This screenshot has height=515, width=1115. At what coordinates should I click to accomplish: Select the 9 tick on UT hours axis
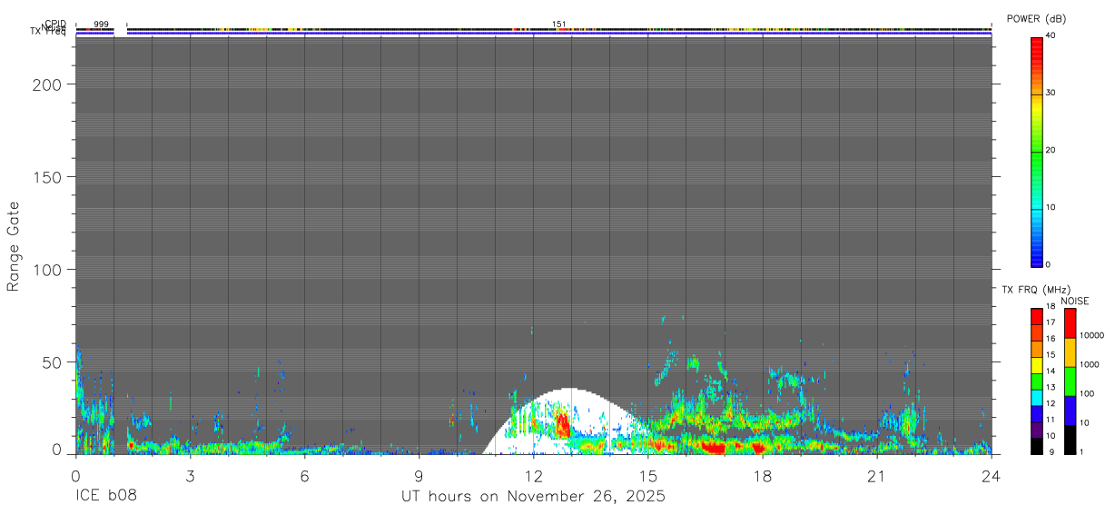[419, 477]
